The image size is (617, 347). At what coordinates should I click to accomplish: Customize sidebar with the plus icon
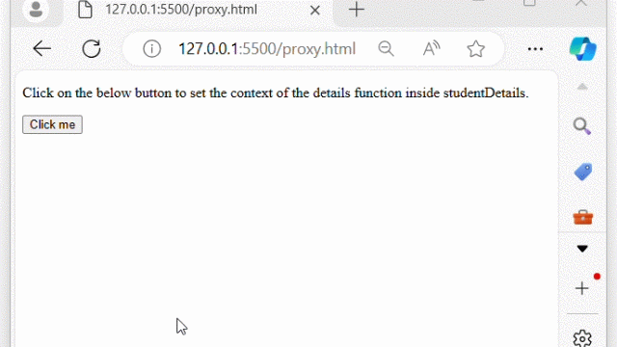coord(582,288)
